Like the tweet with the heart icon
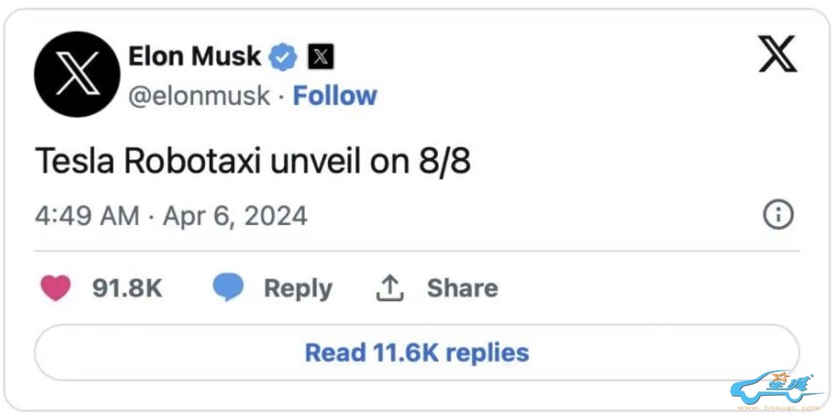838x415 pixels. (56, 288)
